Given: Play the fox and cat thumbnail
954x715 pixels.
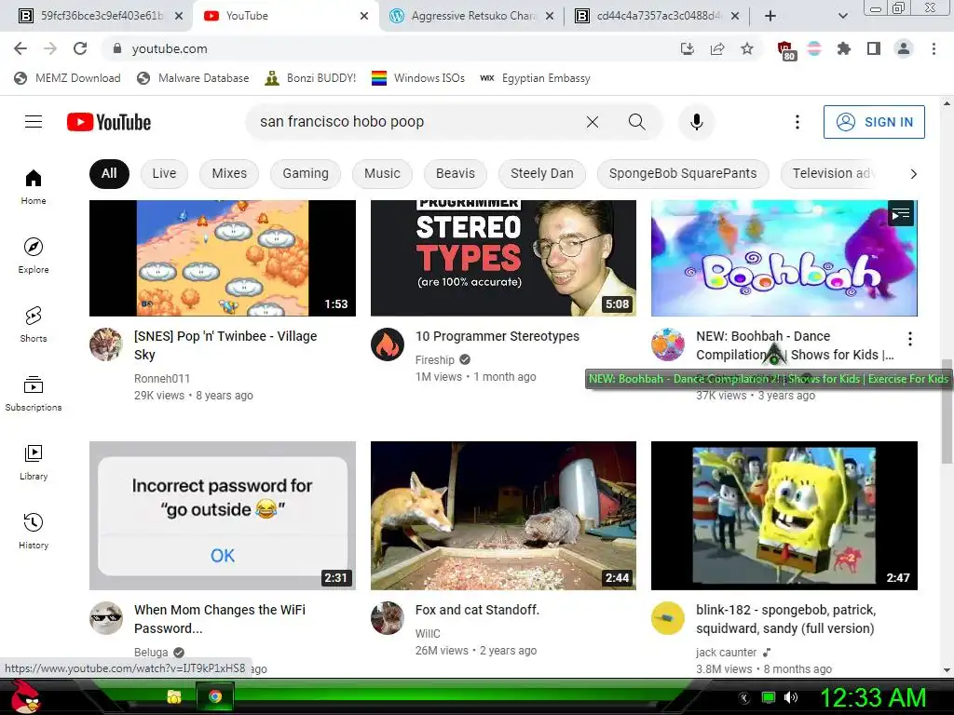Looking at the screenshot, I should 503,516.
